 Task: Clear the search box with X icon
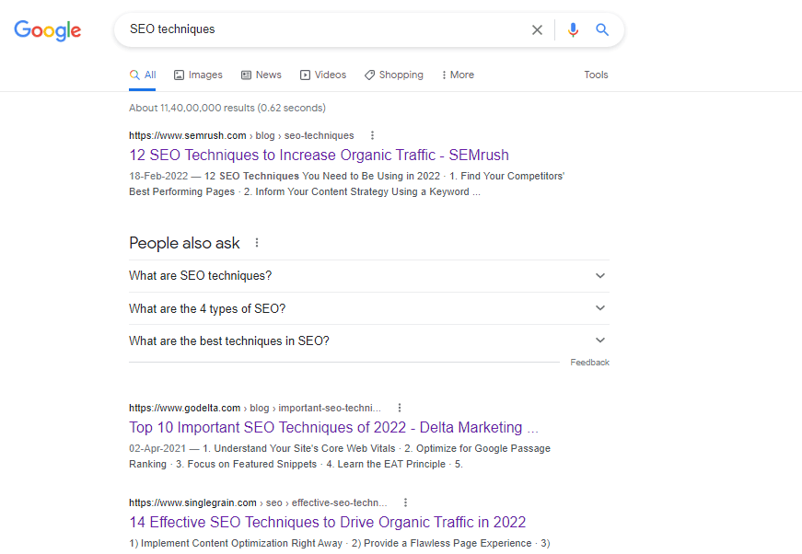coord(537,29)
